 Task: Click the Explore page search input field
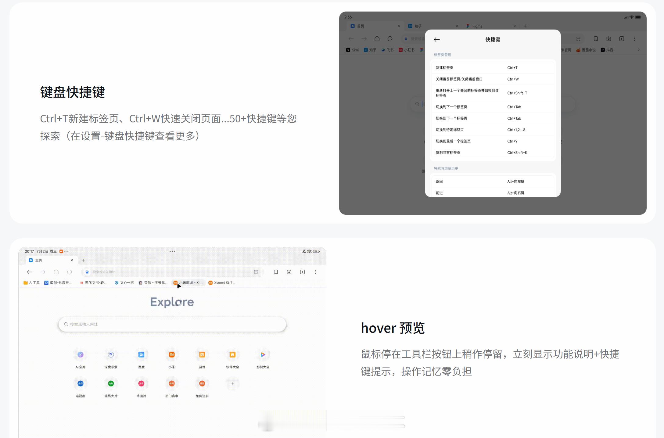172,324
